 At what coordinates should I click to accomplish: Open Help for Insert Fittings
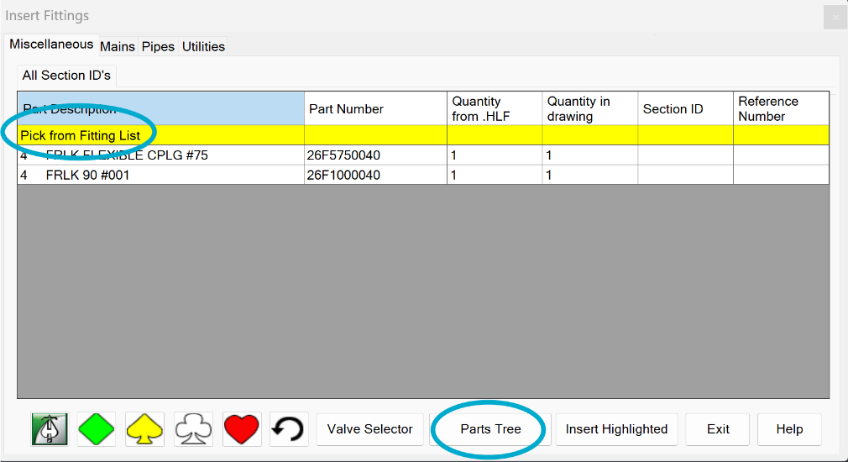(789, 429)
